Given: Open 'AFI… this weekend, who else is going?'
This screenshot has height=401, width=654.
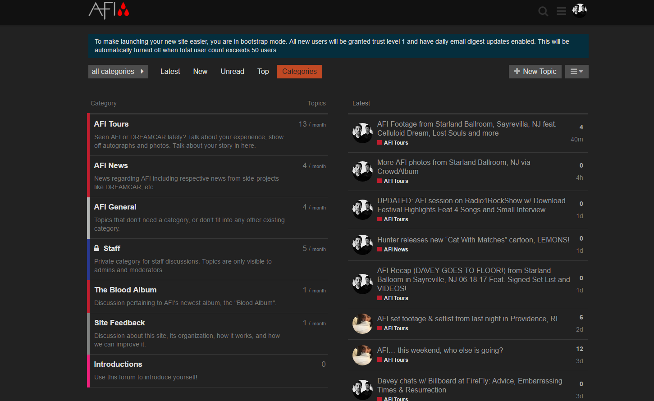Looking at the screenshot, I should (440, 350).
